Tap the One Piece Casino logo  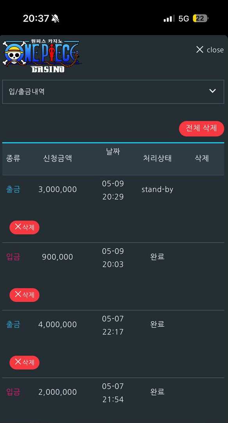(x=42, y=56)
